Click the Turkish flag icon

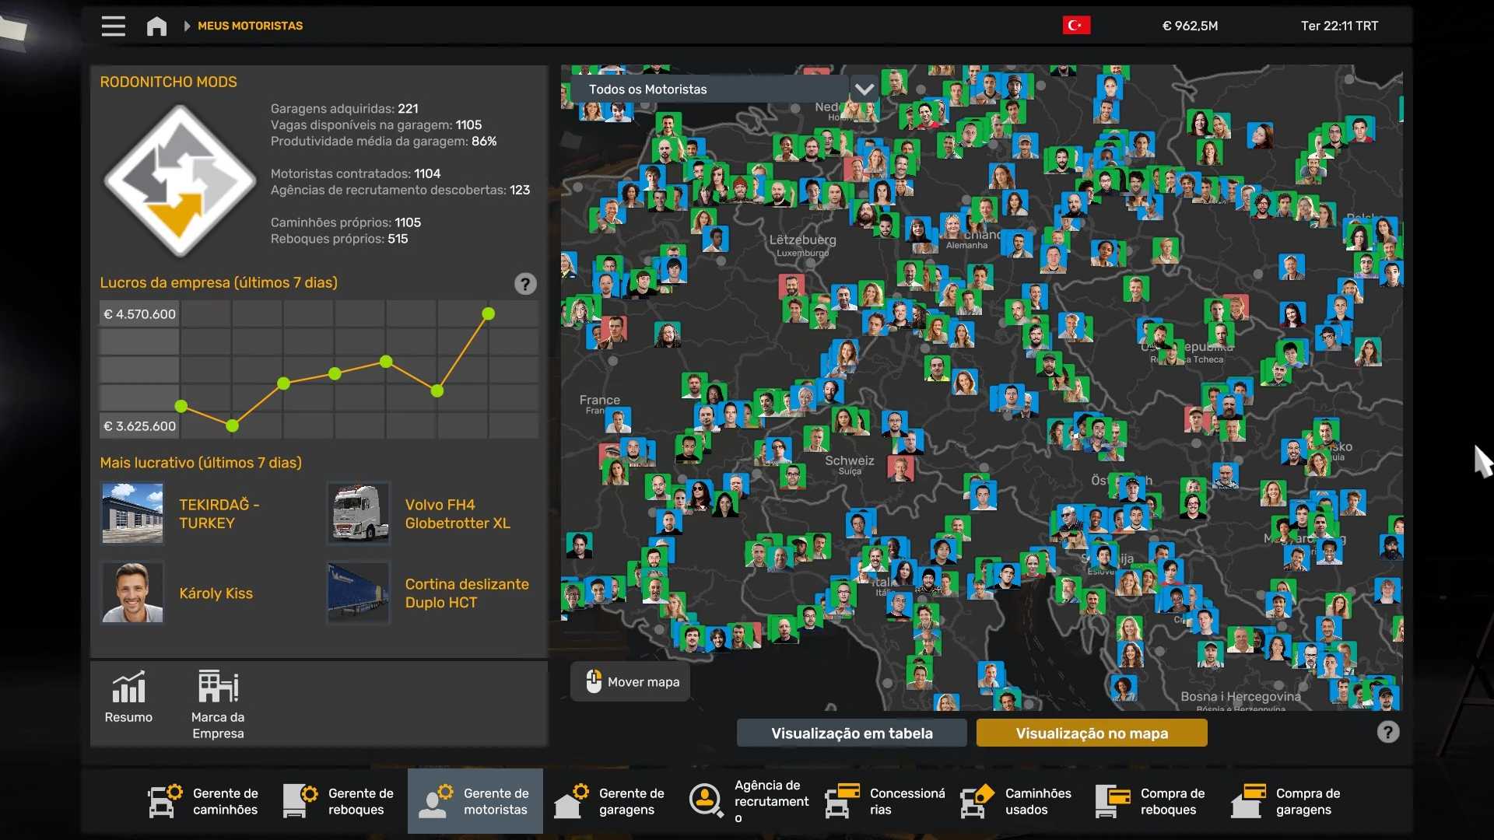pos(1076,26)
